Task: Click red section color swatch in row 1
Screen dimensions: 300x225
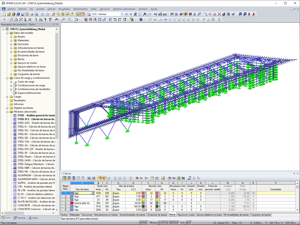Action: click(143, 193)
